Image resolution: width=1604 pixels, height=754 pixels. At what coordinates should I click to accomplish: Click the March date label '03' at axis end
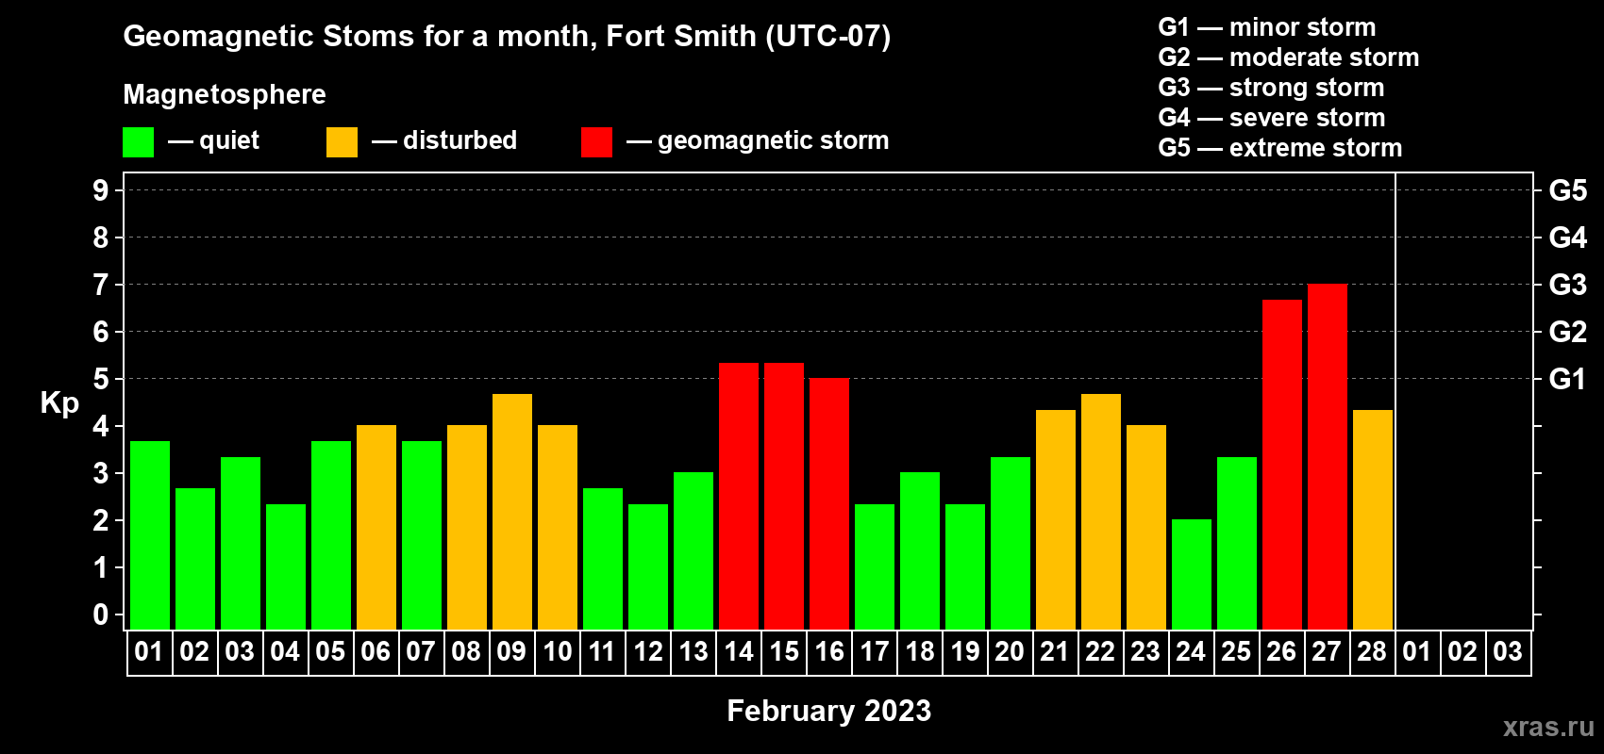(1509, 651)
